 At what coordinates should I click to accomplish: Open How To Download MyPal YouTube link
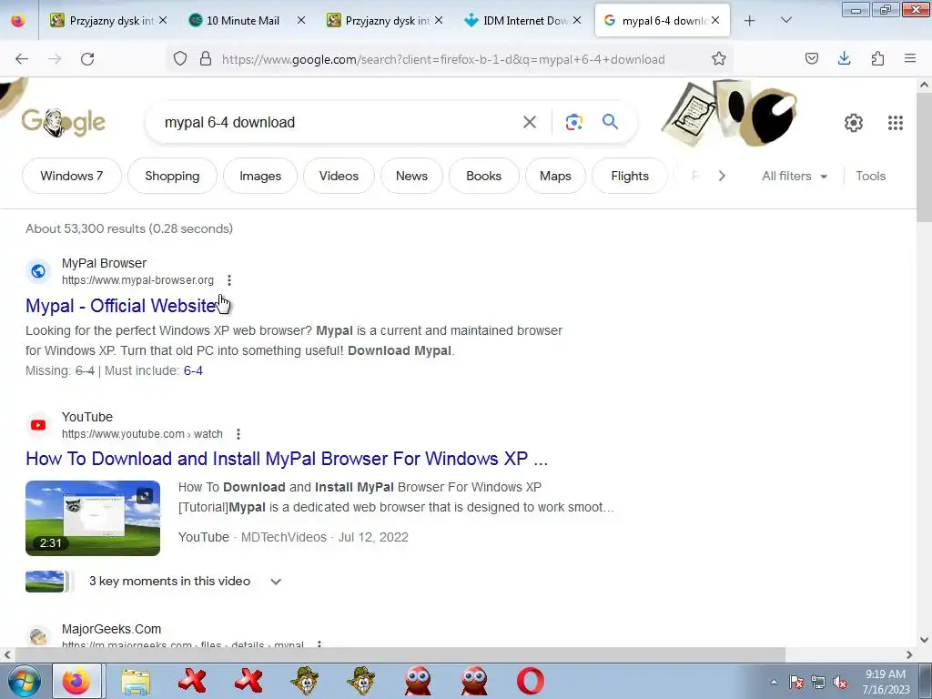[287, 459]
